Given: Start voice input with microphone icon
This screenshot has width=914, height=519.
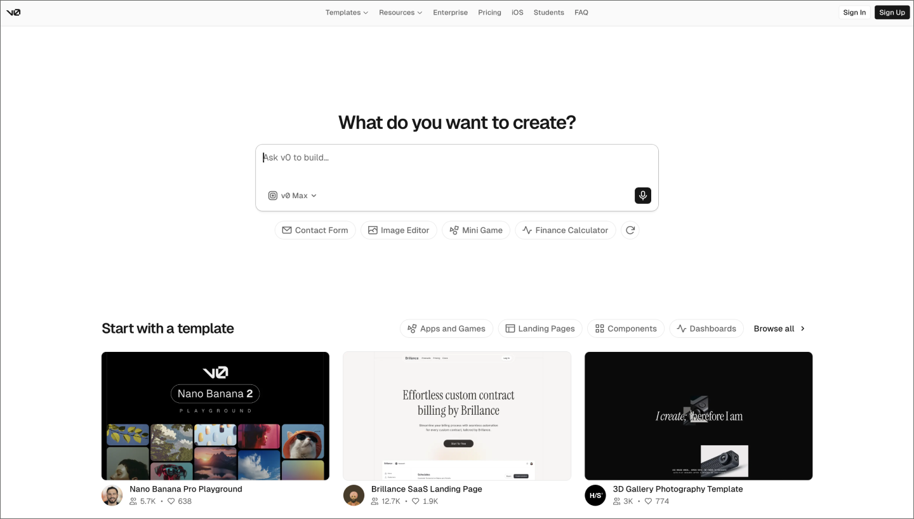Looking at the screenshot, I should click(643, 196).
